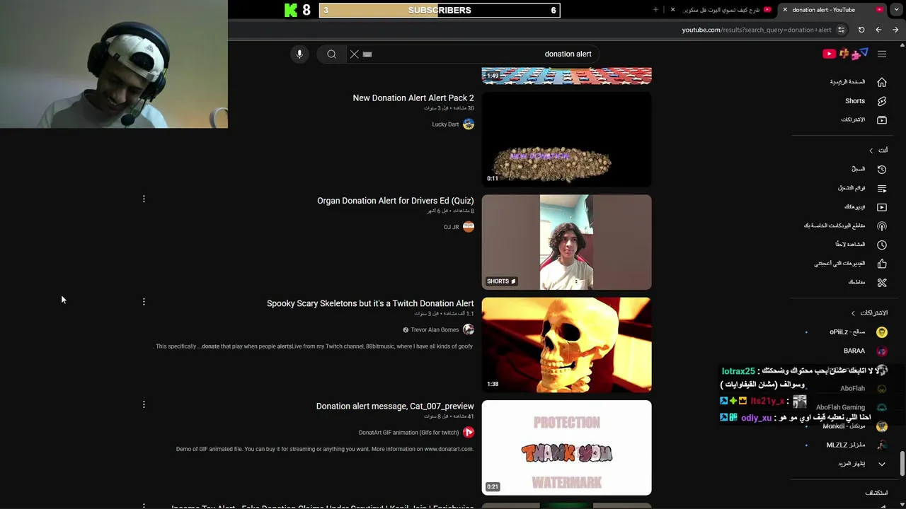Expand the Subscriptions section header chevron

pyautogui.click(x=853, y=313)
